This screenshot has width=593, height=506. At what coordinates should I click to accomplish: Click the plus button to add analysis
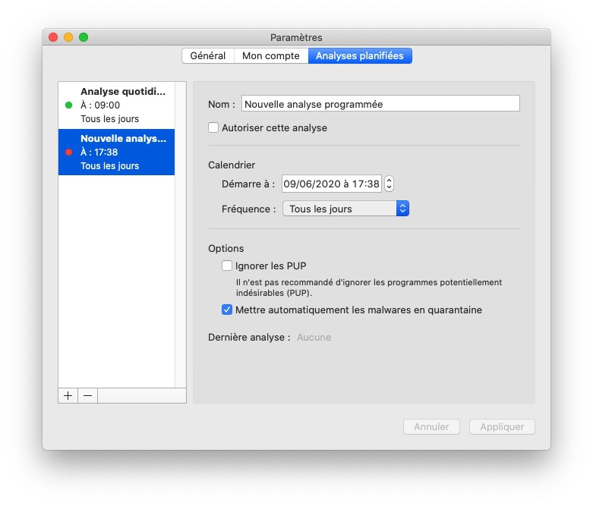coord(68,395)
